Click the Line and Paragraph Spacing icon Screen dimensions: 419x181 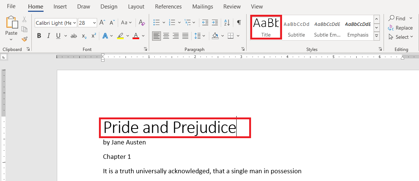(x=198, y=36)
